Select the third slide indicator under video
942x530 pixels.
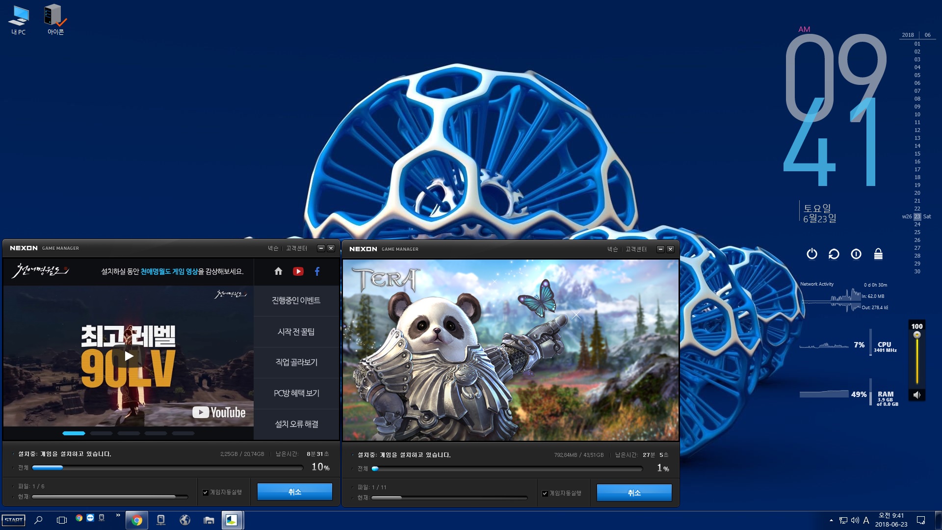point(129,433)
